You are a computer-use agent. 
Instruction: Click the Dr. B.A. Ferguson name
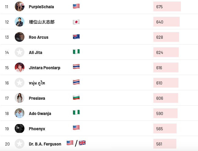pyautogui.click(x=45, y=144)
